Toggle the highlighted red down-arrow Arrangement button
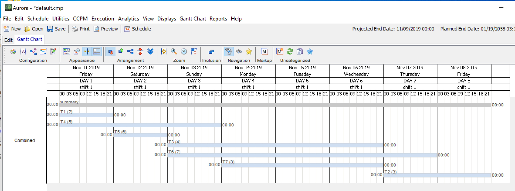Screen dimensions: 515x191 coord(111,52)
